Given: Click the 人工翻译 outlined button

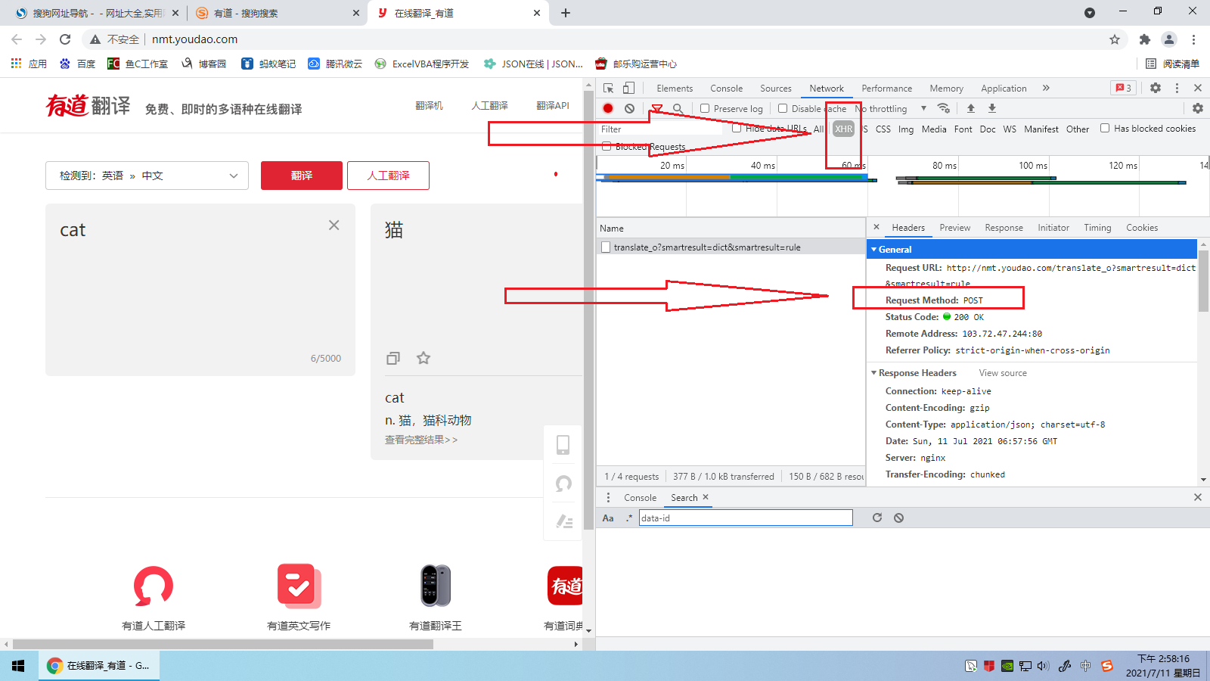Looking at the screenshot, I should (388, 176).
